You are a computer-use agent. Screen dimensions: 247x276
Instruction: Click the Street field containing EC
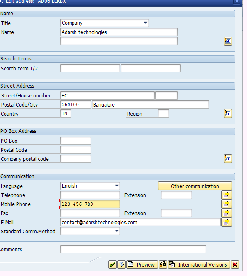click(x=107, y=95)
